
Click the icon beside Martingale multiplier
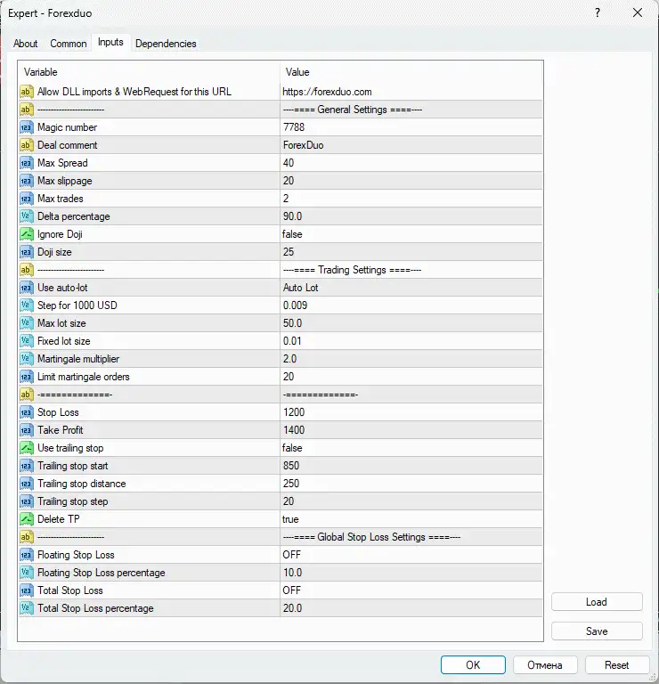pyautogui.click(x=26, y=359)
